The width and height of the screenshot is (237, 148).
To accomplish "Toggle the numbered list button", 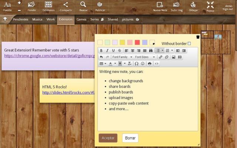I will click(x=167, y=51).
